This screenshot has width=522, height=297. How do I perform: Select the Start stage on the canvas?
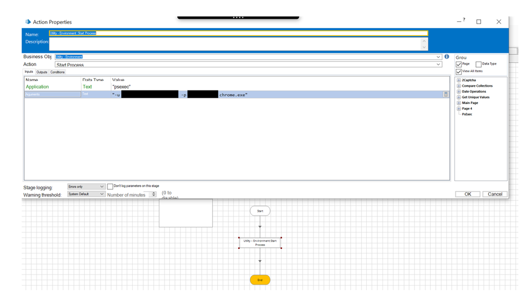point(260,211)
